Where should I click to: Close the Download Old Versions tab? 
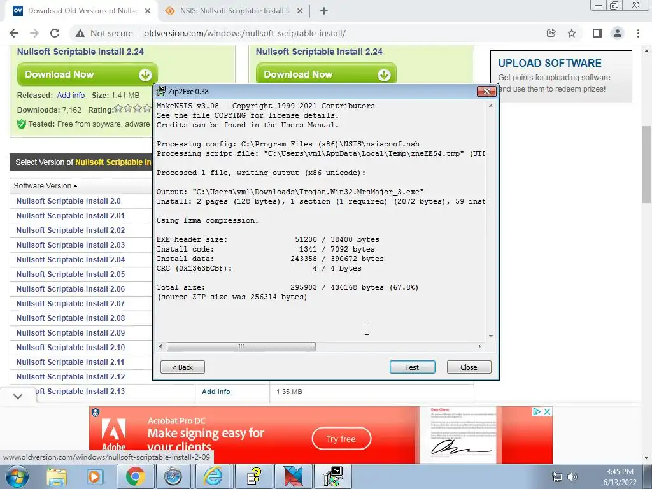(148, 11)
